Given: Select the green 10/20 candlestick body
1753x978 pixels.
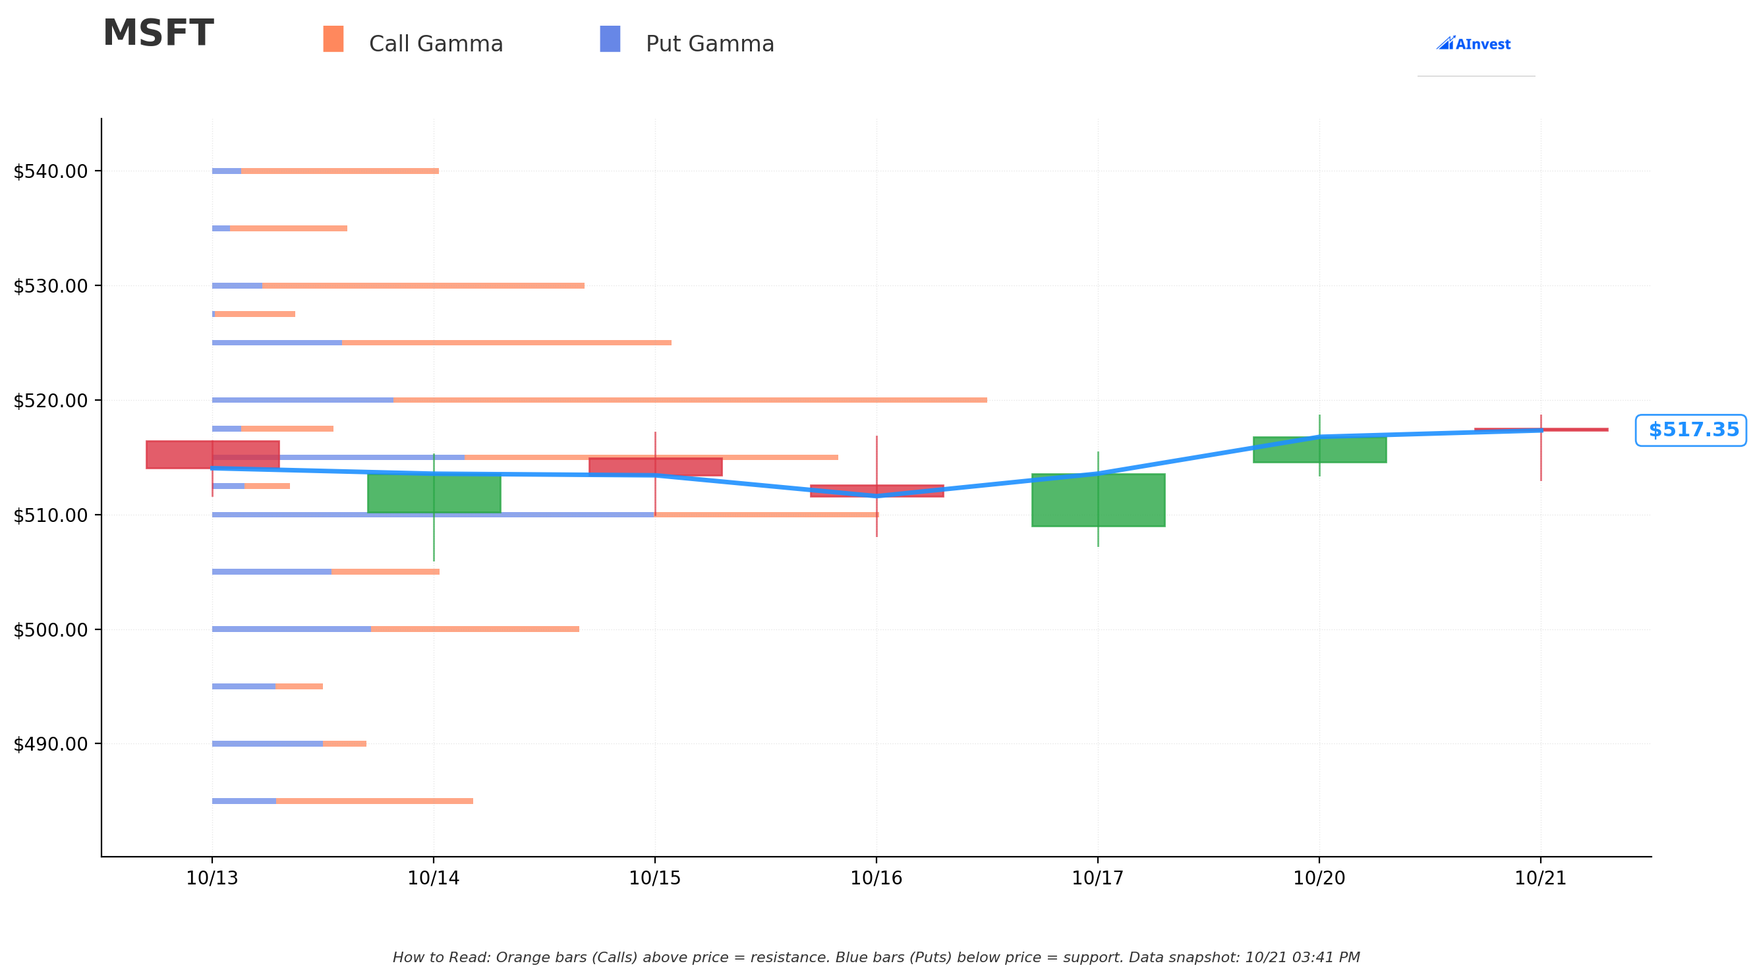Looking at the screenshot, I should click(1319, 450).
